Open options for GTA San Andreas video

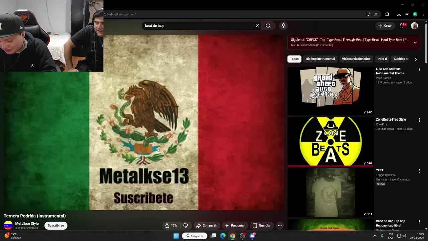click(419, 70)
